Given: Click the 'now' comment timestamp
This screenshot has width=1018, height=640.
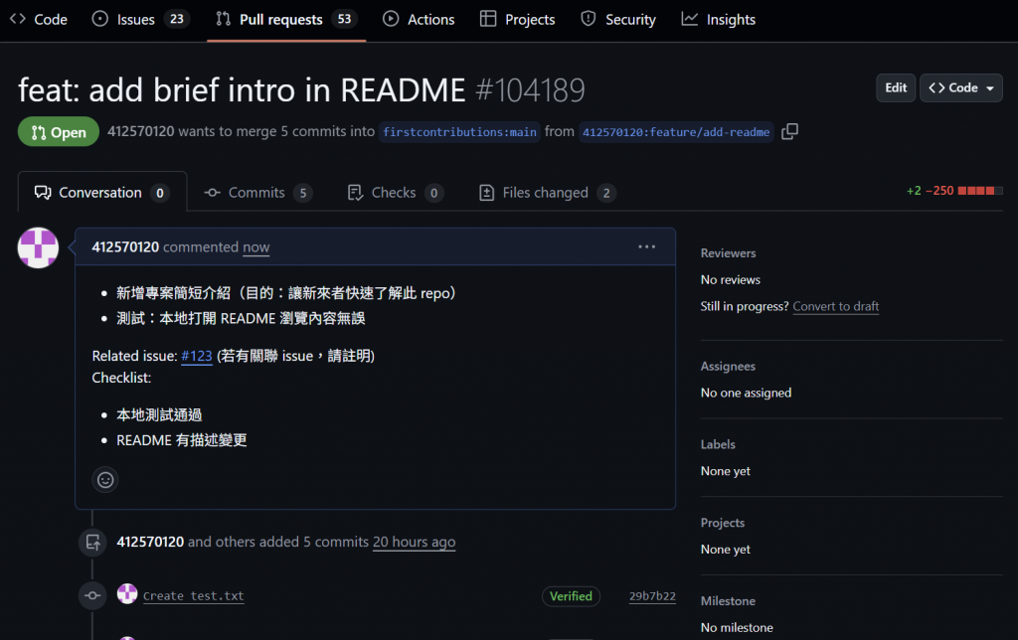Looking at the screenshot, I should [x=255, y=247].
